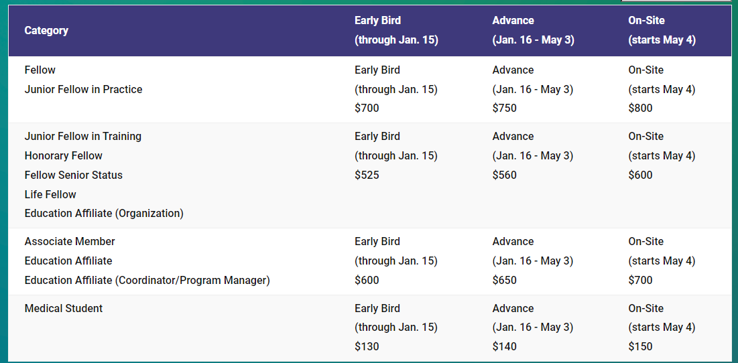Click the Category column header
The image size is (738, 363).
(46, 31)
